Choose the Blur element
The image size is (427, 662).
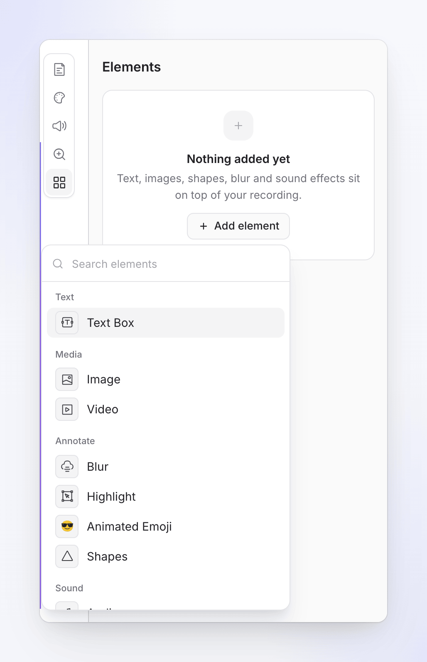(166, 467)
